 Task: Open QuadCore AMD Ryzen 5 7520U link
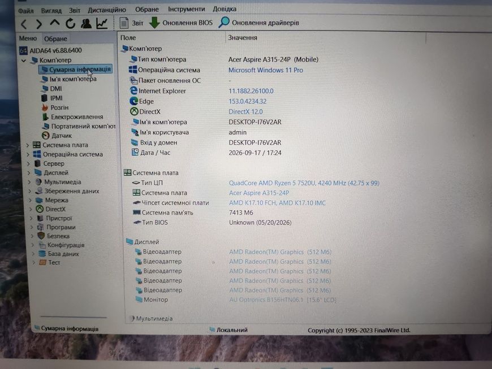coord(304,183)
